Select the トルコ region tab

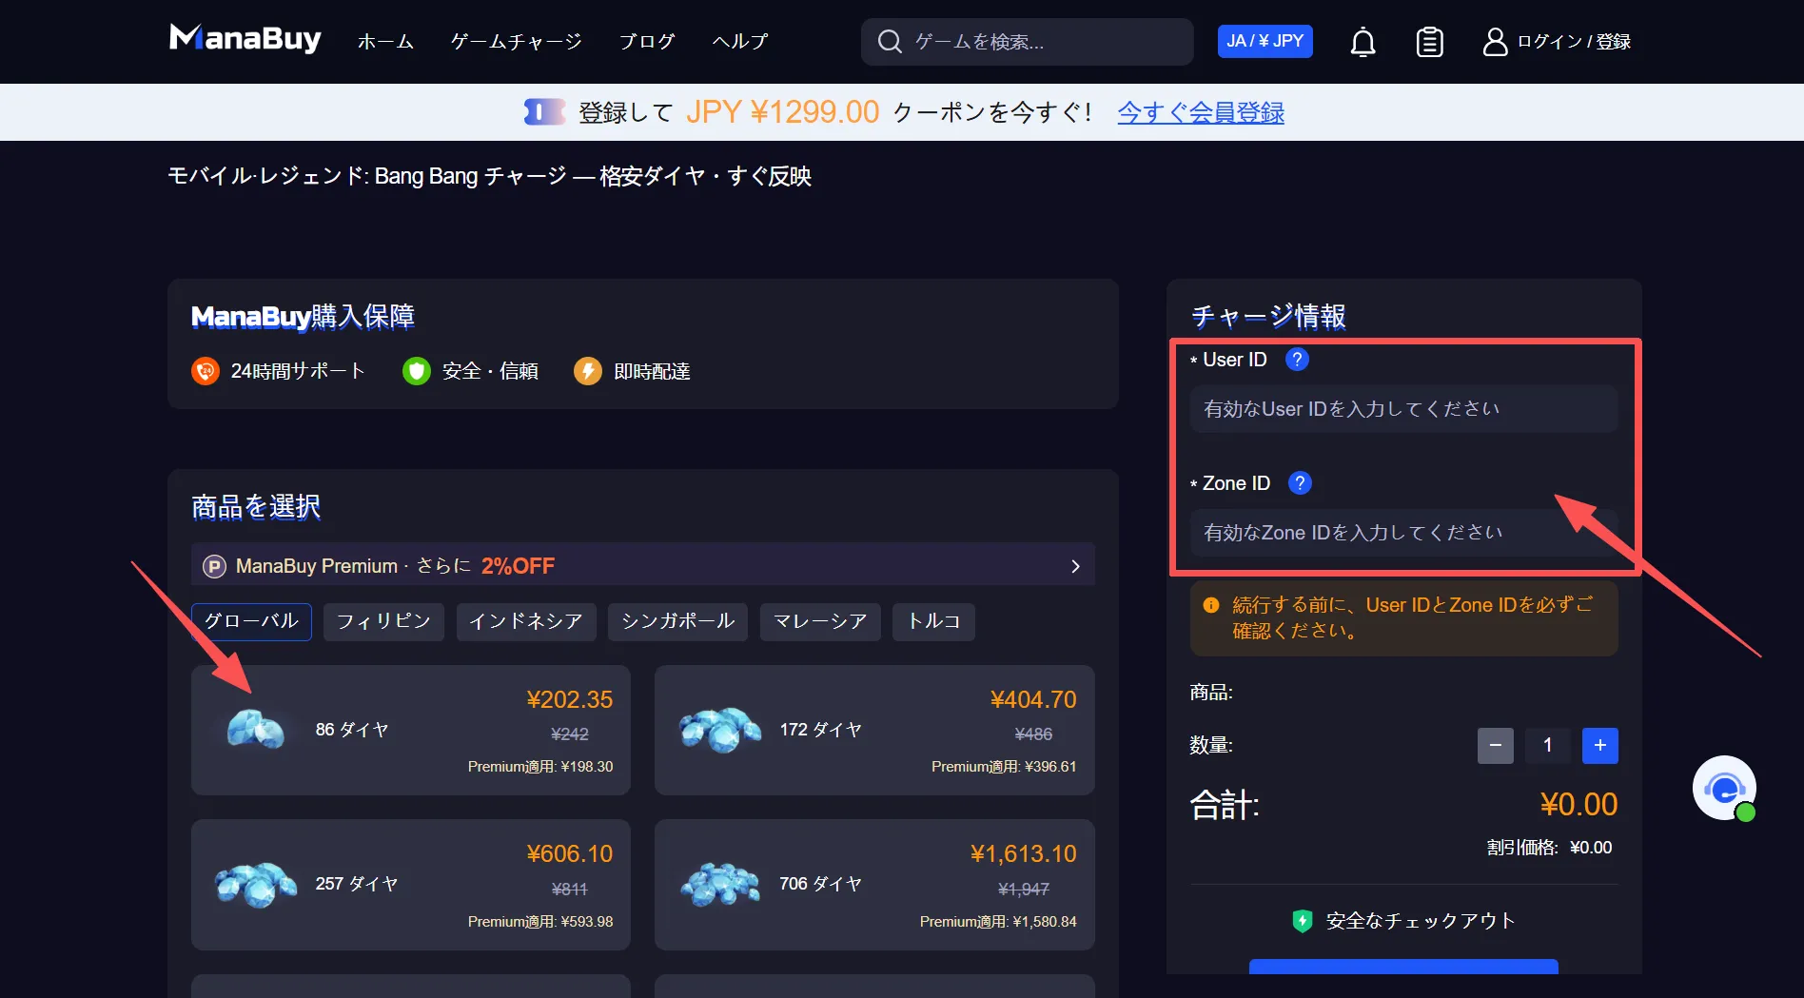click(x=934, y=622)
